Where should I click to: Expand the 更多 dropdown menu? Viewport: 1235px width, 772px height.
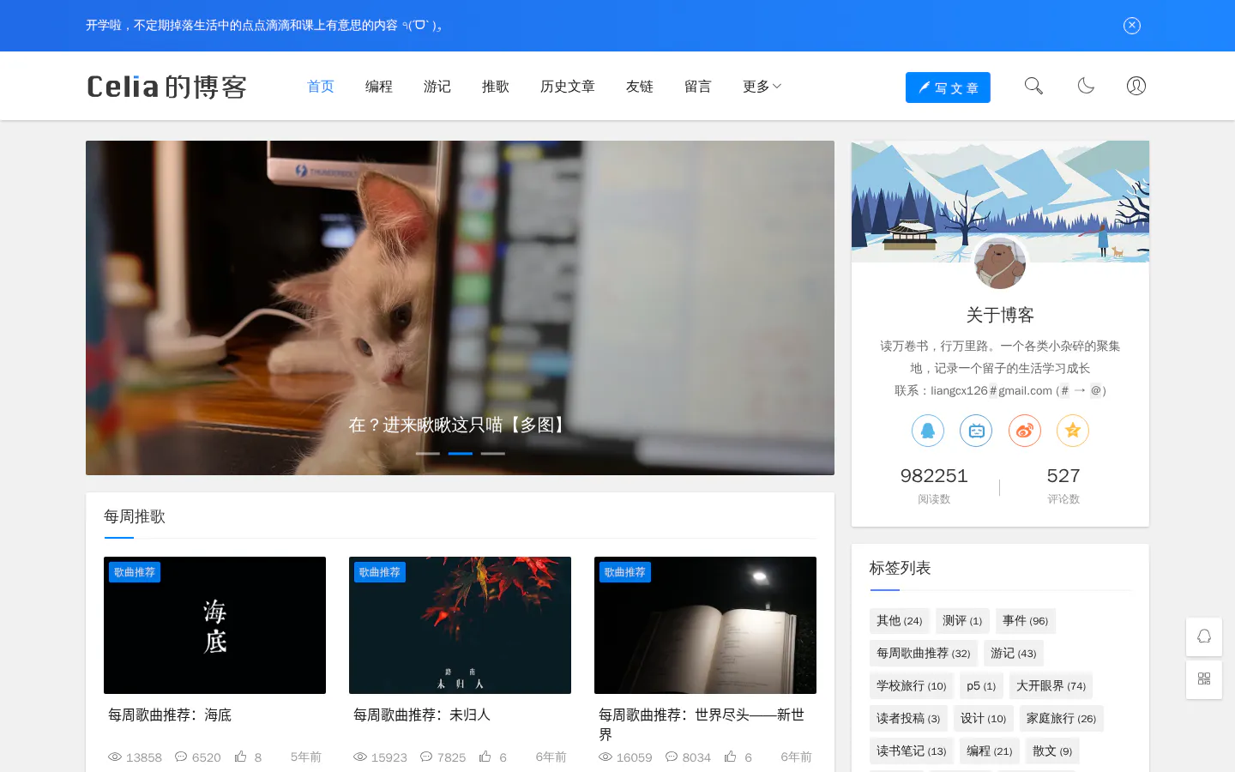click(762, 87)
